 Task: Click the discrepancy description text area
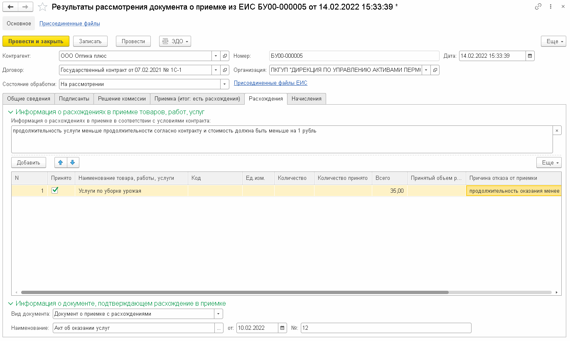[282, 140]
